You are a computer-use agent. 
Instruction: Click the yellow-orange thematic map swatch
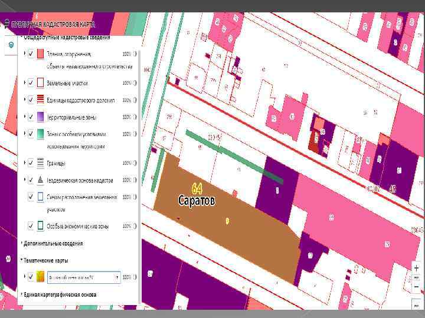40,277
